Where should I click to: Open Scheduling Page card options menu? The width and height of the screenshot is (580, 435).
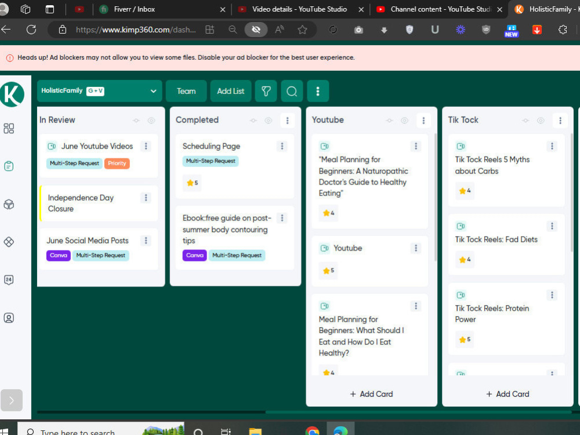point(282,146)
